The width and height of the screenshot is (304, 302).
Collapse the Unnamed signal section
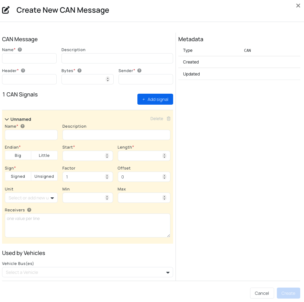[x=7, y=119]
